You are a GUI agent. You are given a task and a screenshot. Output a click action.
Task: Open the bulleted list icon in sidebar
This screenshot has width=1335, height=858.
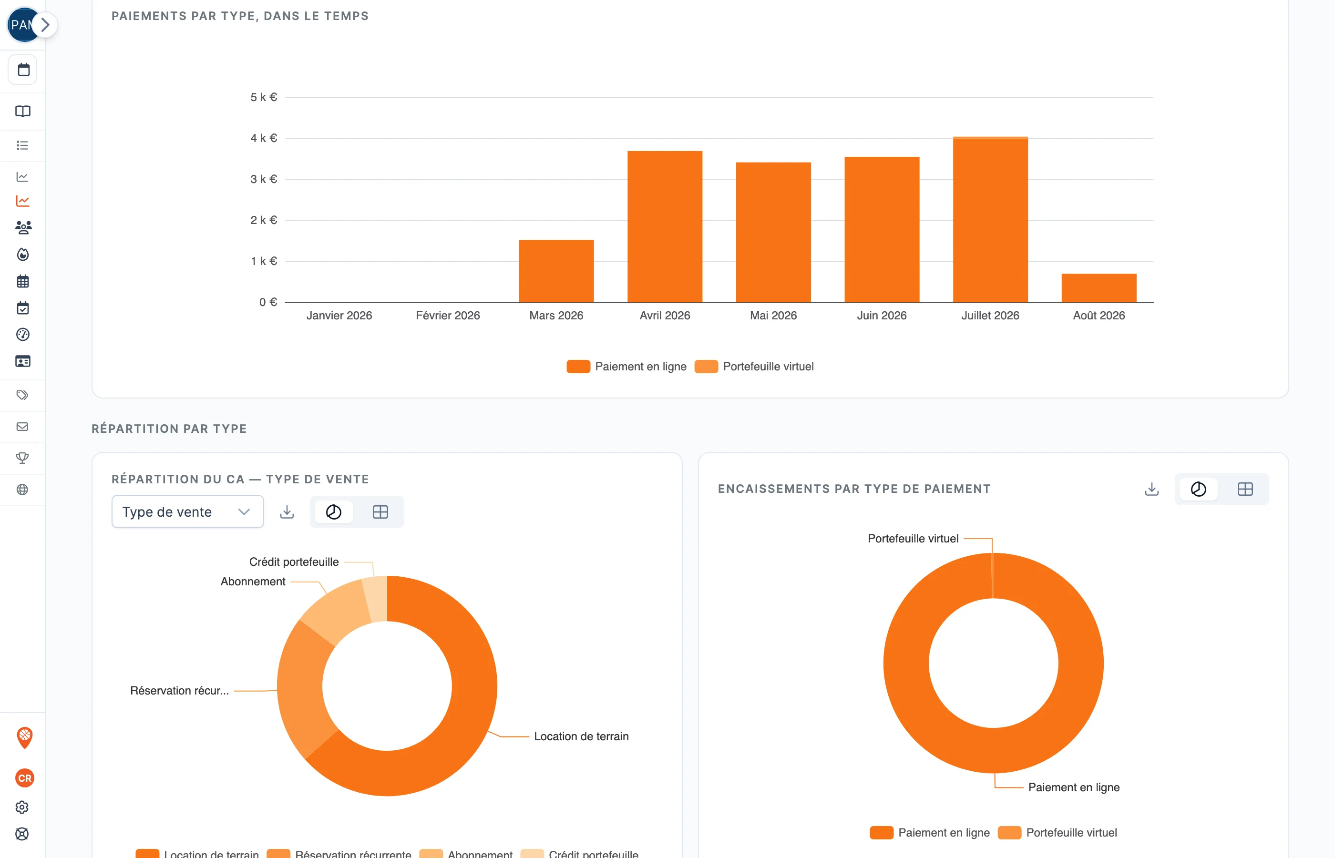pyautogui.click(x=23, y=145)
